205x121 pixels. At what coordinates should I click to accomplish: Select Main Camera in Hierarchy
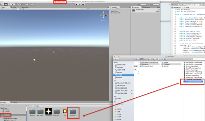115,11
